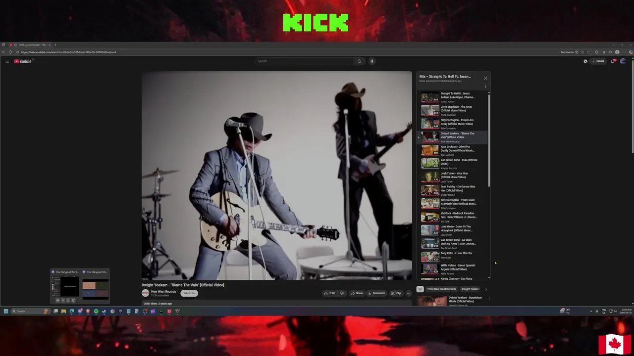
Task: Click the browser address bar URL
Action: pyautogui.click(x=68, y=52)
